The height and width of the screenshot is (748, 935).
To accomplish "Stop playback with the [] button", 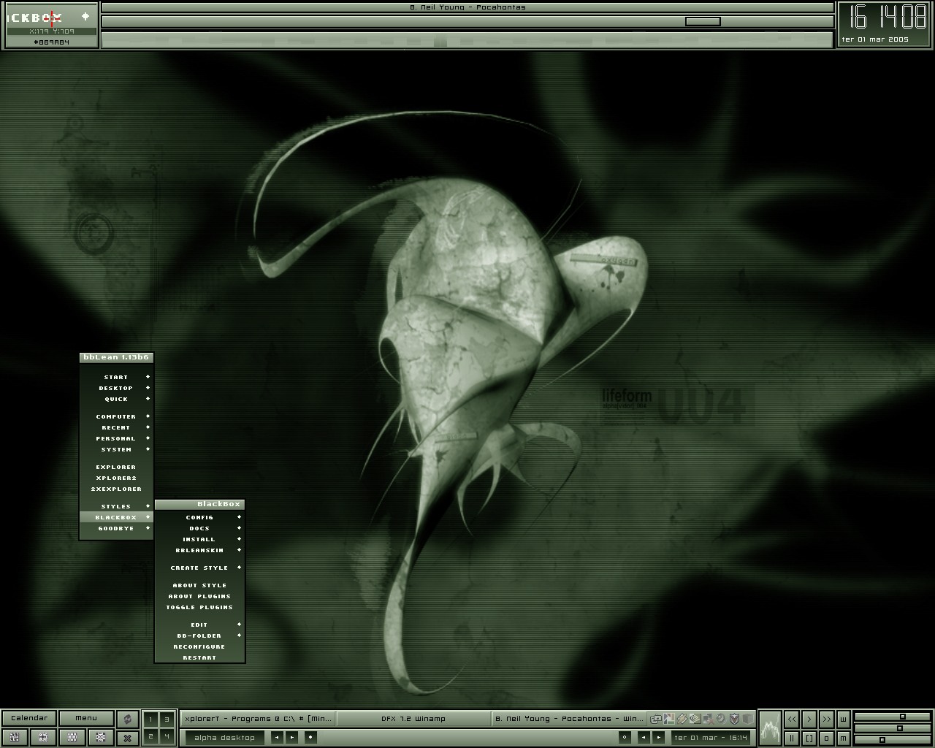I will [x=809, y=738].
